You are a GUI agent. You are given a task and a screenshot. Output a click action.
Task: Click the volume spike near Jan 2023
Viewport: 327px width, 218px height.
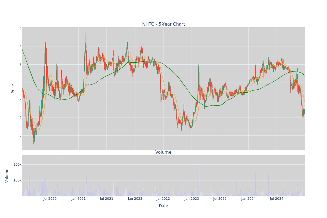199,180
